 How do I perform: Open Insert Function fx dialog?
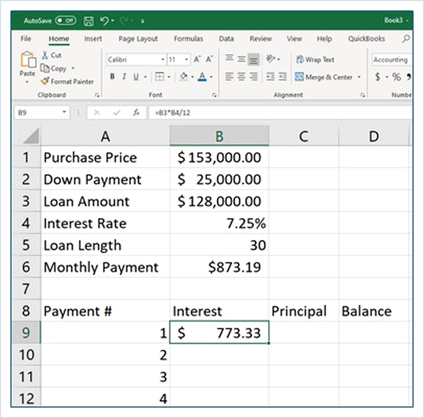(x=136, y=112)
